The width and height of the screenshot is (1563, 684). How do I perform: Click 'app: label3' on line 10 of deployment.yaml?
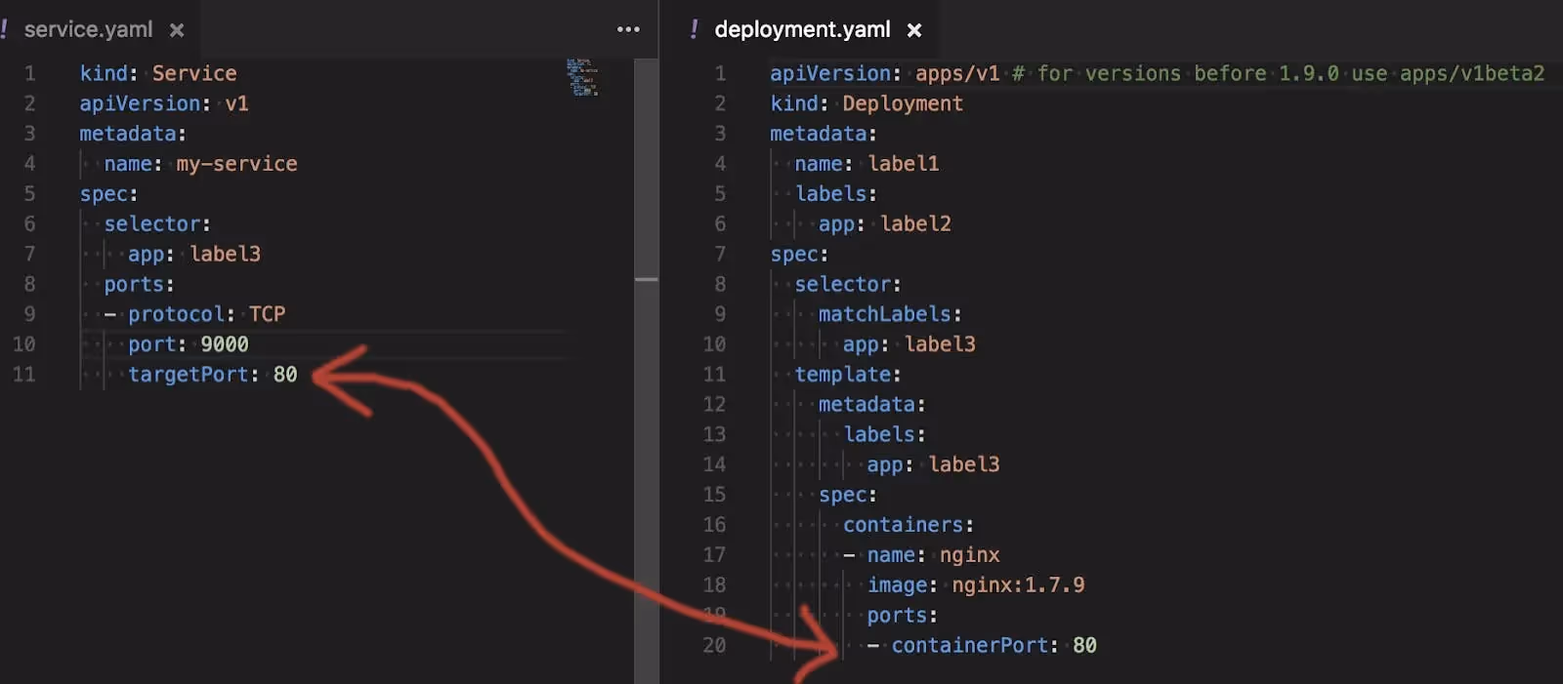908,344
